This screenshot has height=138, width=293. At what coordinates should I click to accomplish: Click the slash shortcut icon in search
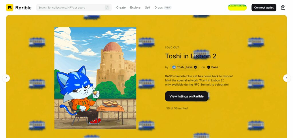(x=107, y=8)
